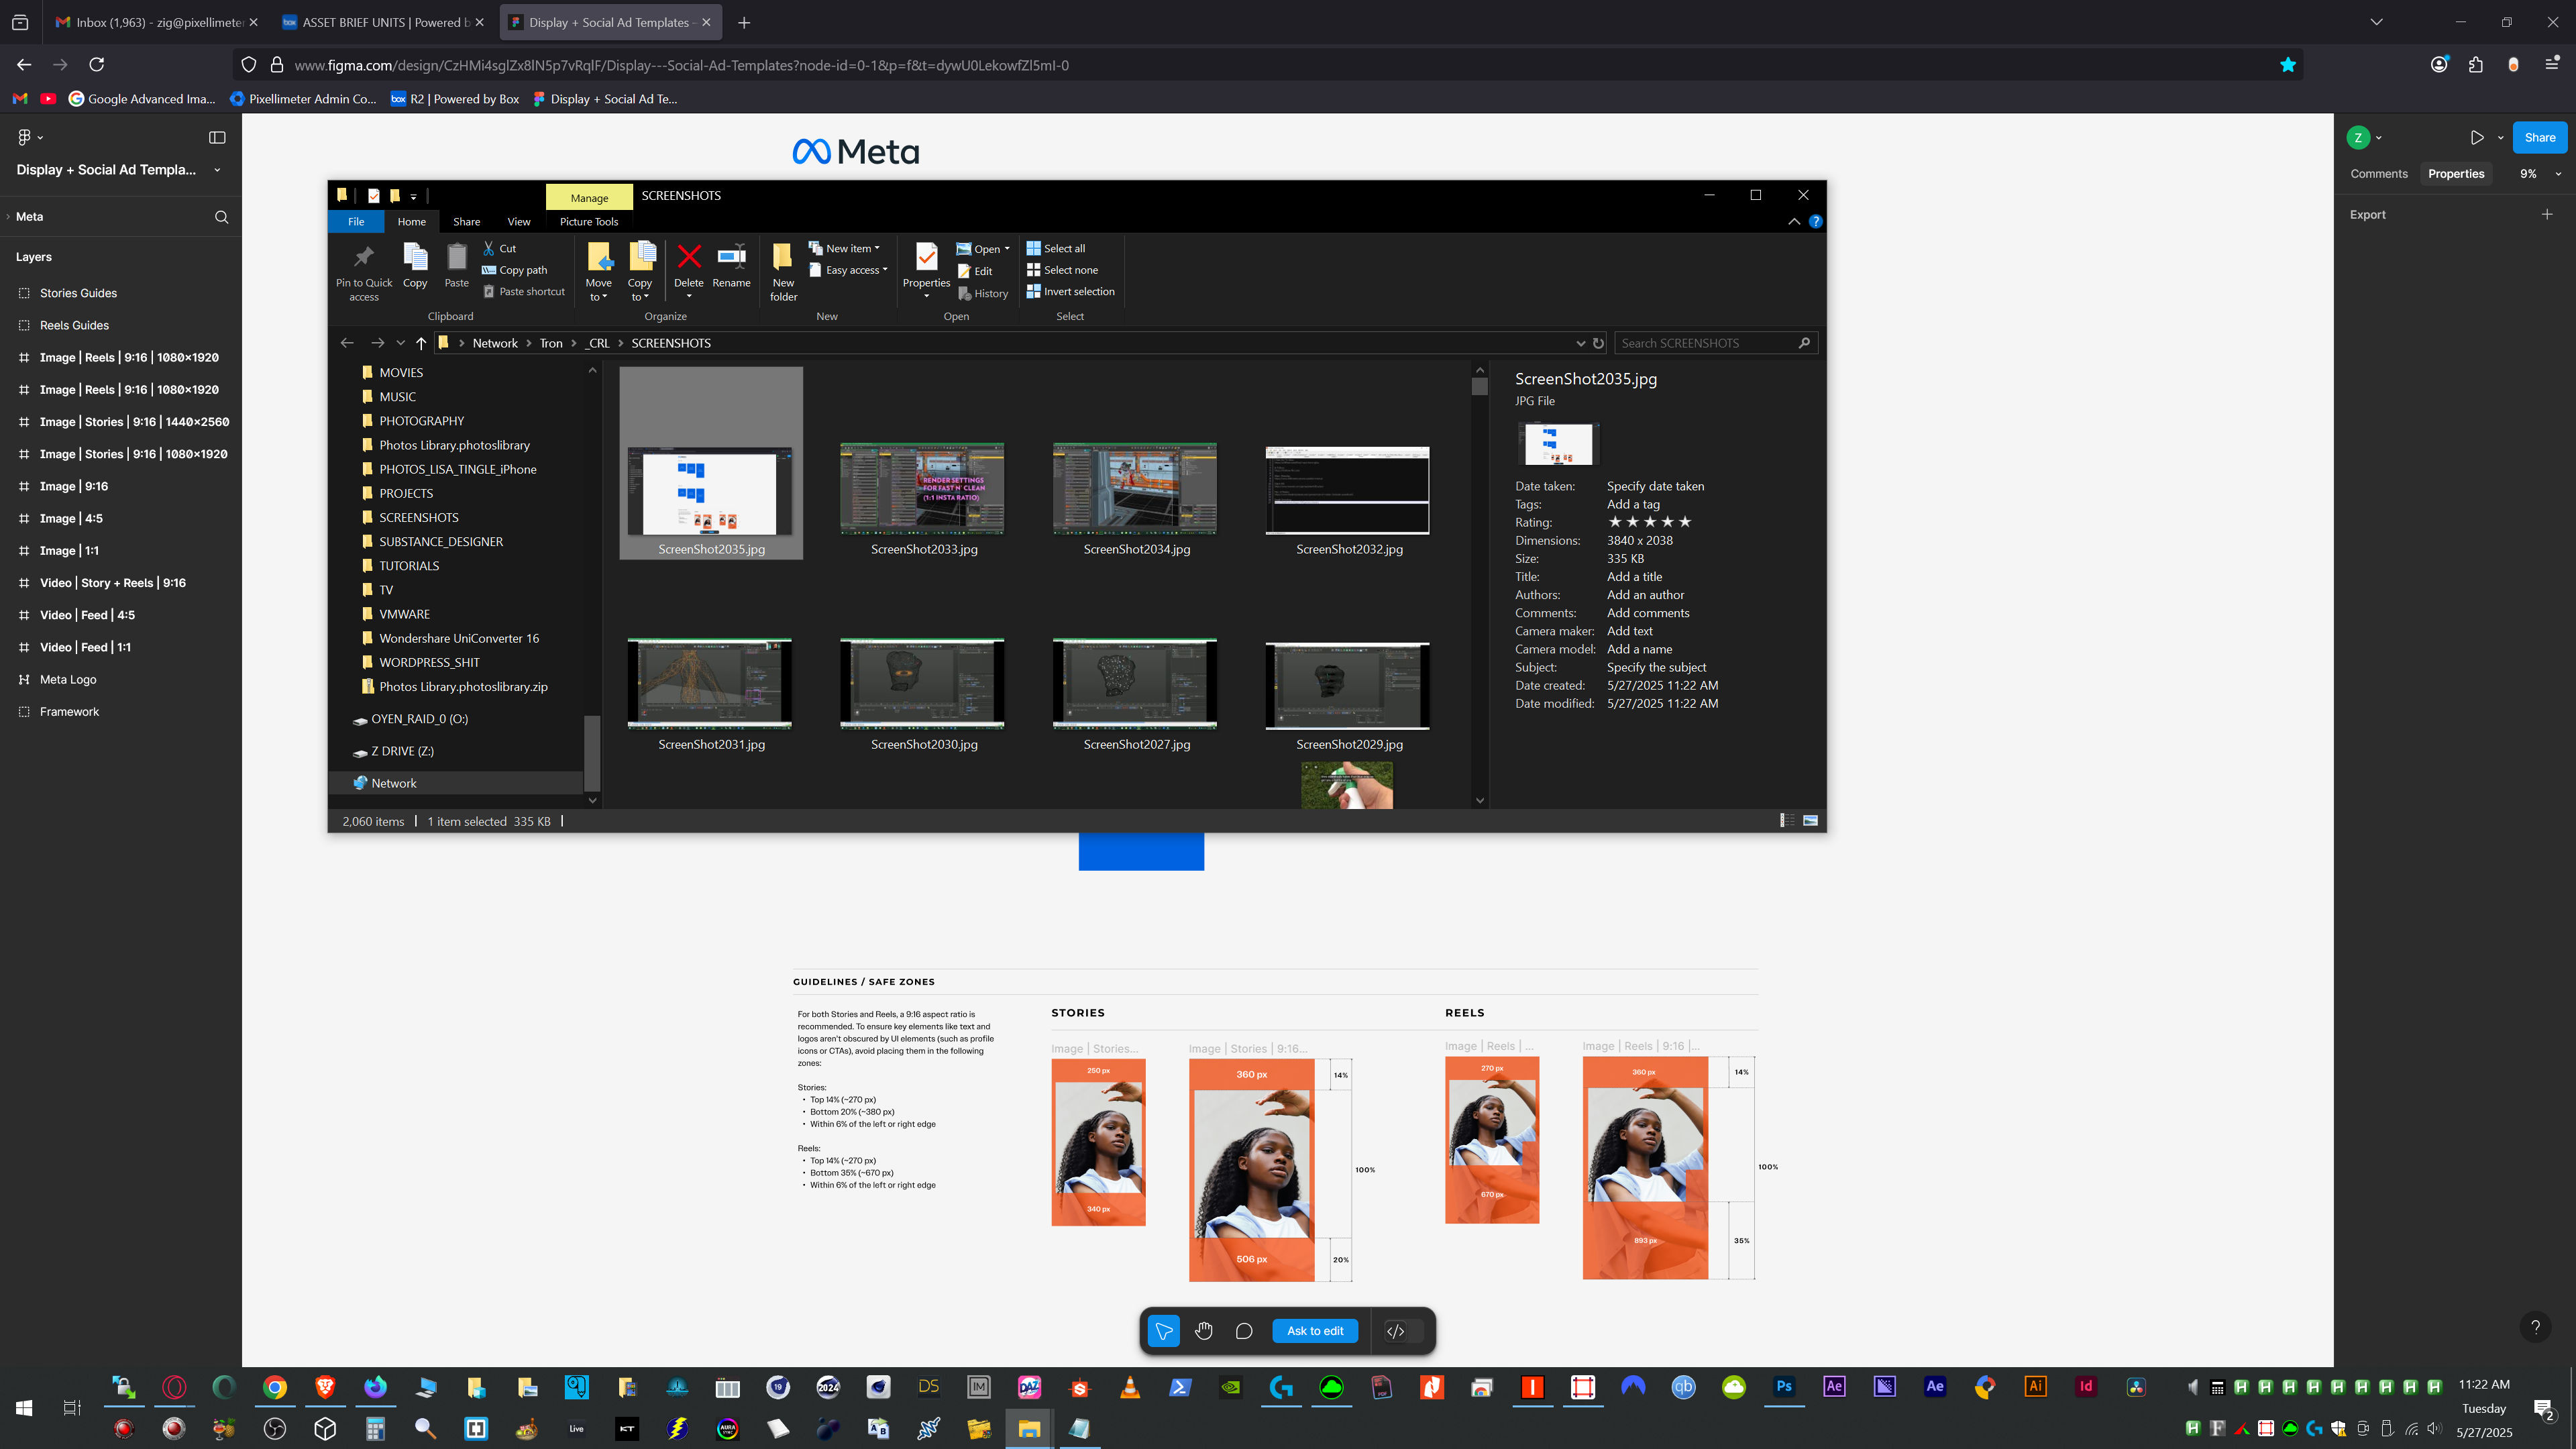This screenshot has width=2576, height=1449.
Task: Switch Explorer to large thumbnails view icon
Action: pos(1810,820)
